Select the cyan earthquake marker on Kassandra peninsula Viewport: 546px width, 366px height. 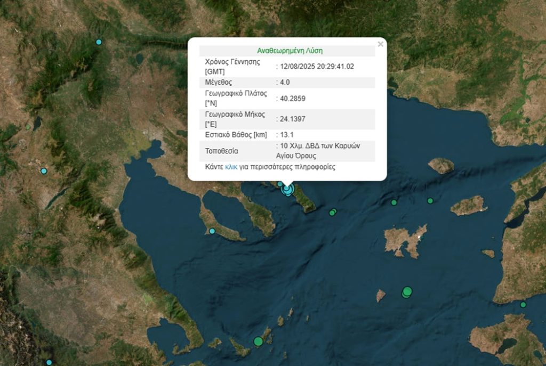[212, 231]
